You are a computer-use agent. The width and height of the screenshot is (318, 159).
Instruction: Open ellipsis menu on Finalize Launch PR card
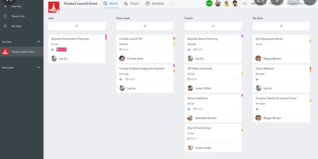click(169, 50)
